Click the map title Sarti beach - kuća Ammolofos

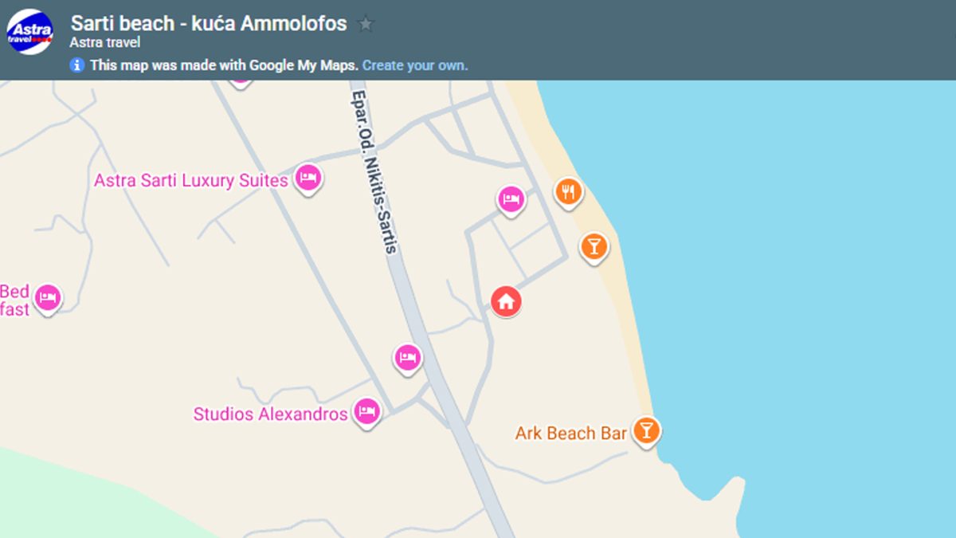click(209, 23)
